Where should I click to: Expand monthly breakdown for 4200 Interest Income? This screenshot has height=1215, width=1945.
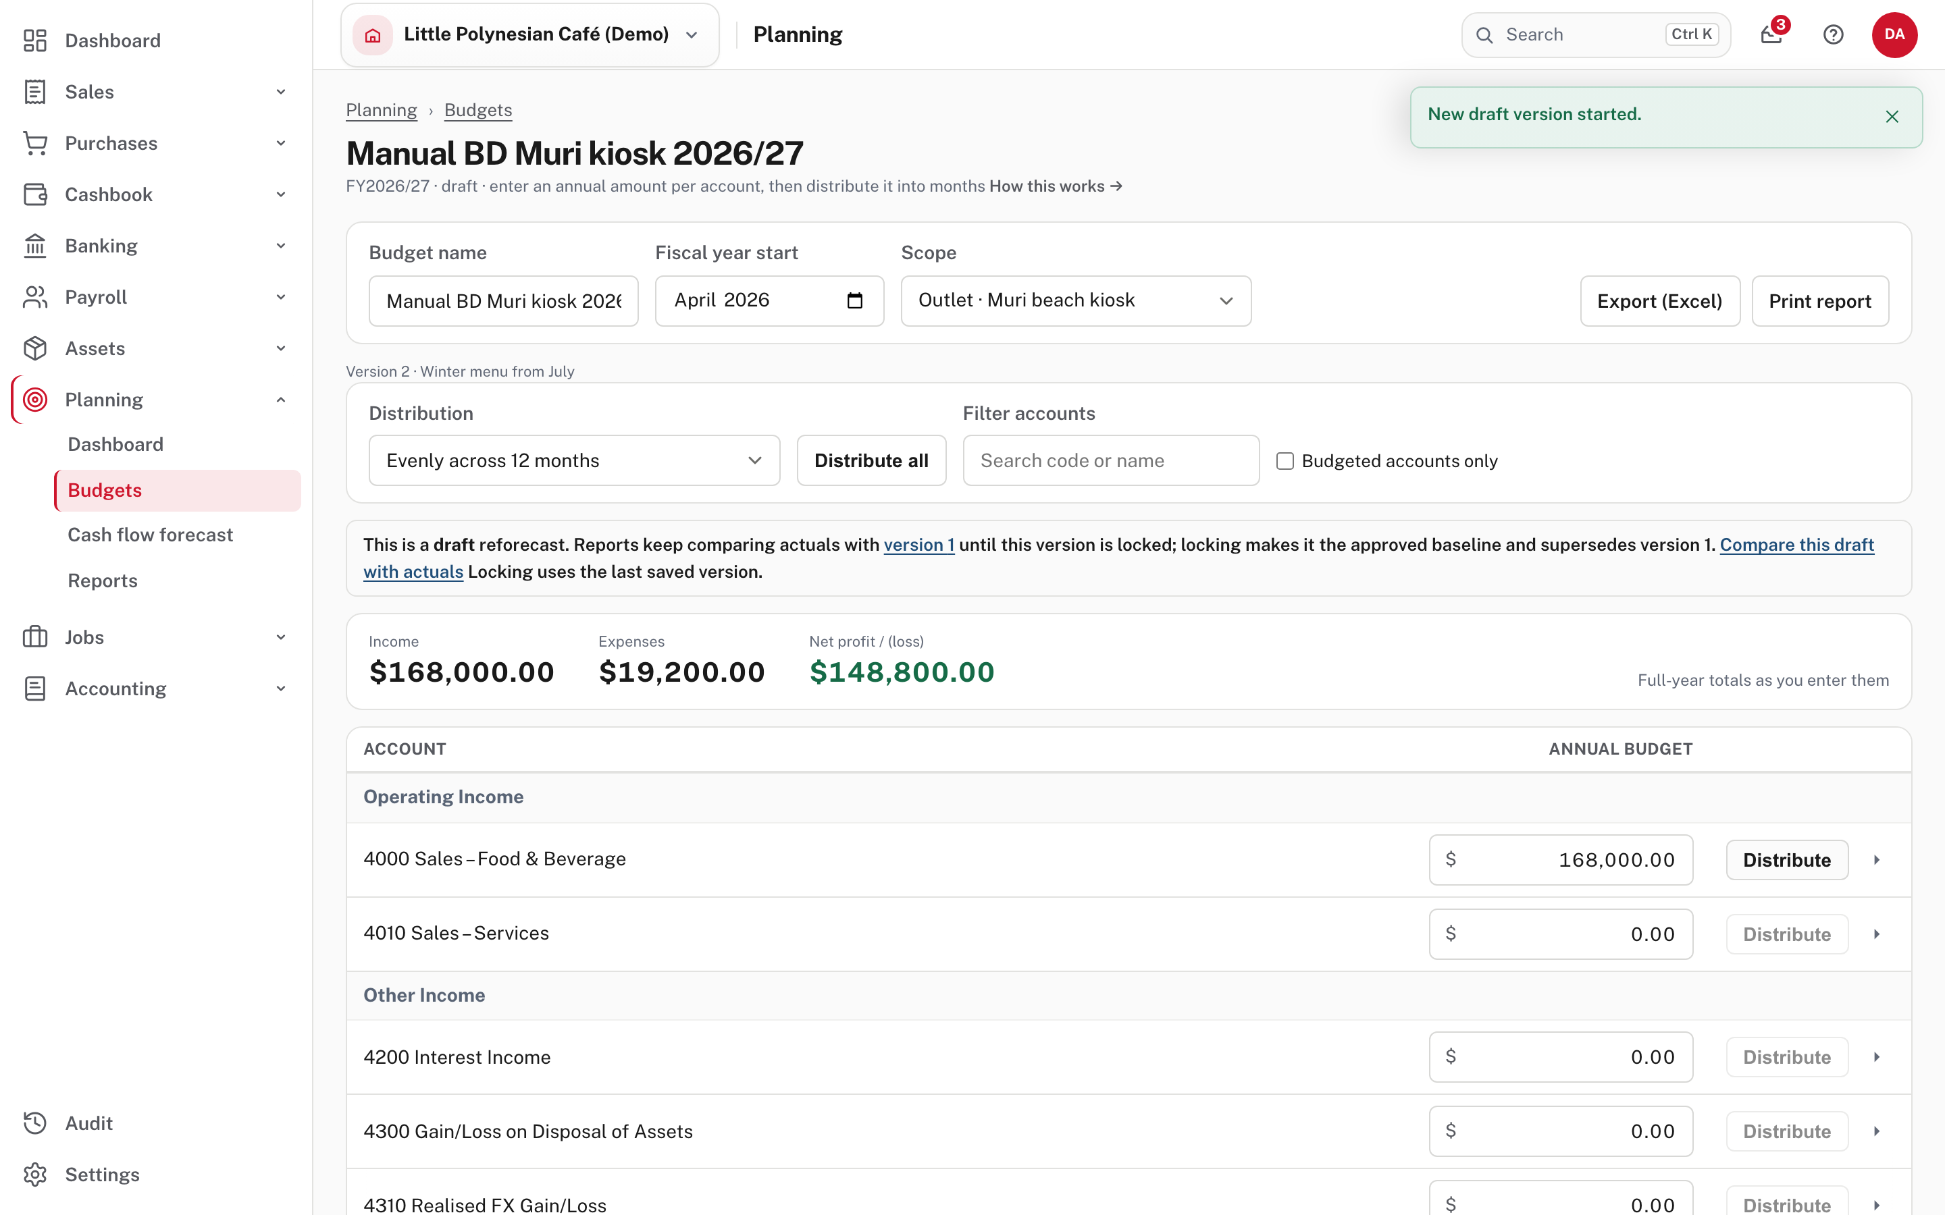[1877, 1056]
